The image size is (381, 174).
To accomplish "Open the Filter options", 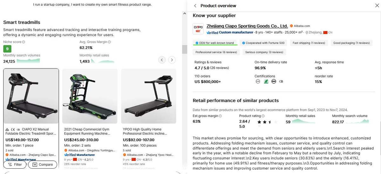I will pyautogui.click(x=15, y=164).
